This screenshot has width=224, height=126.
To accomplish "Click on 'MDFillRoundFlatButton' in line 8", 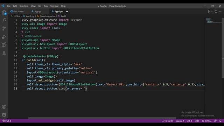I will tap(81, 48).
